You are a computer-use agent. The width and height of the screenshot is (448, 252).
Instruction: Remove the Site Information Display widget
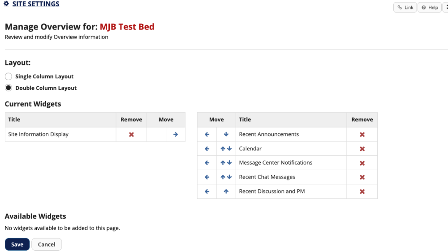(131, 134)
